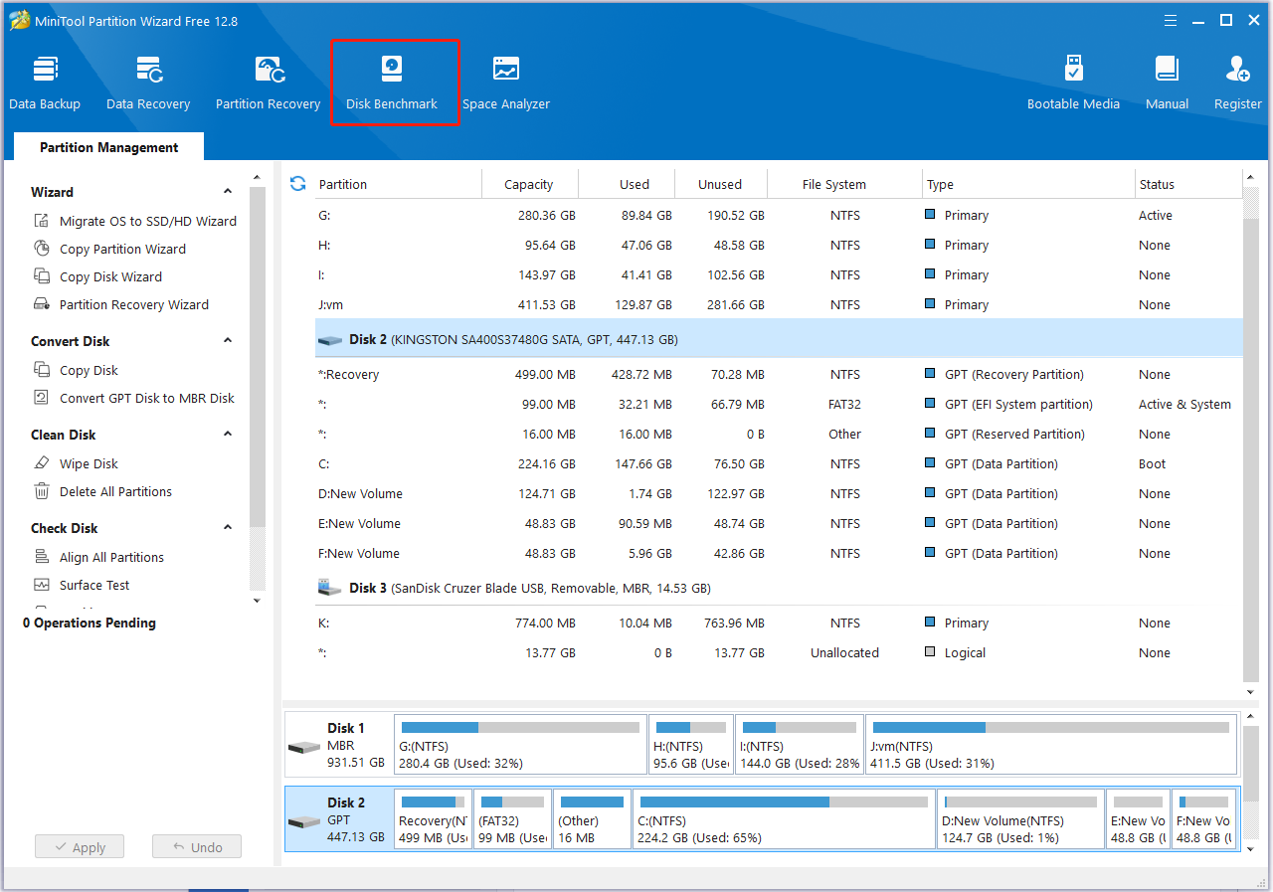Sort by the Unused column header
The image size is (1273, 892).
click(721, 184)
